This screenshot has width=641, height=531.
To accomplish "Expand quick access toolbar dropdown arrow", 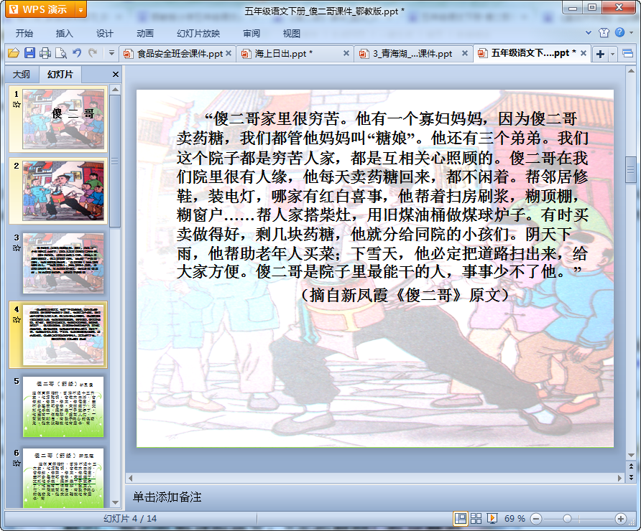I will coord(111,52).
